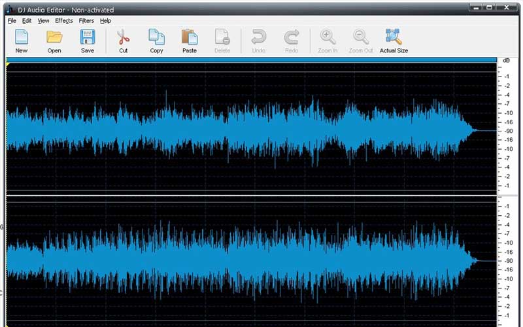The width and height of the screenshot is (523, 327).
Task: Open the Effects menu
Action: pos(64,21)
